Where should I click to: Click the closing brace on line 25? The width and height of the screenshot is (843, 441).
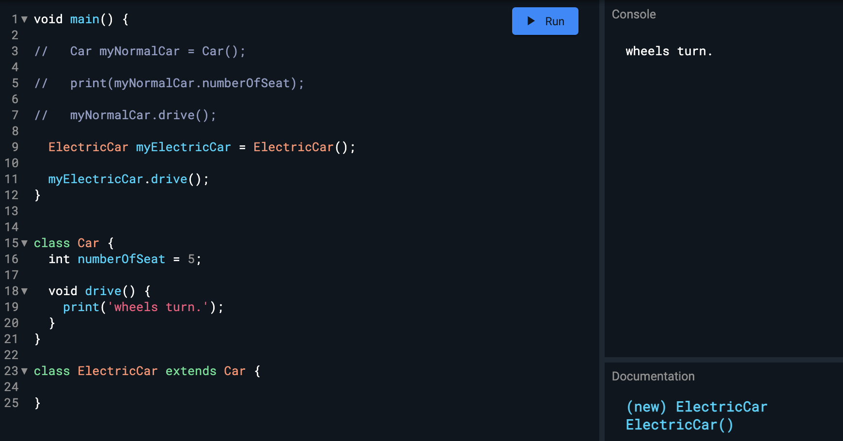(x=37, y=403)
